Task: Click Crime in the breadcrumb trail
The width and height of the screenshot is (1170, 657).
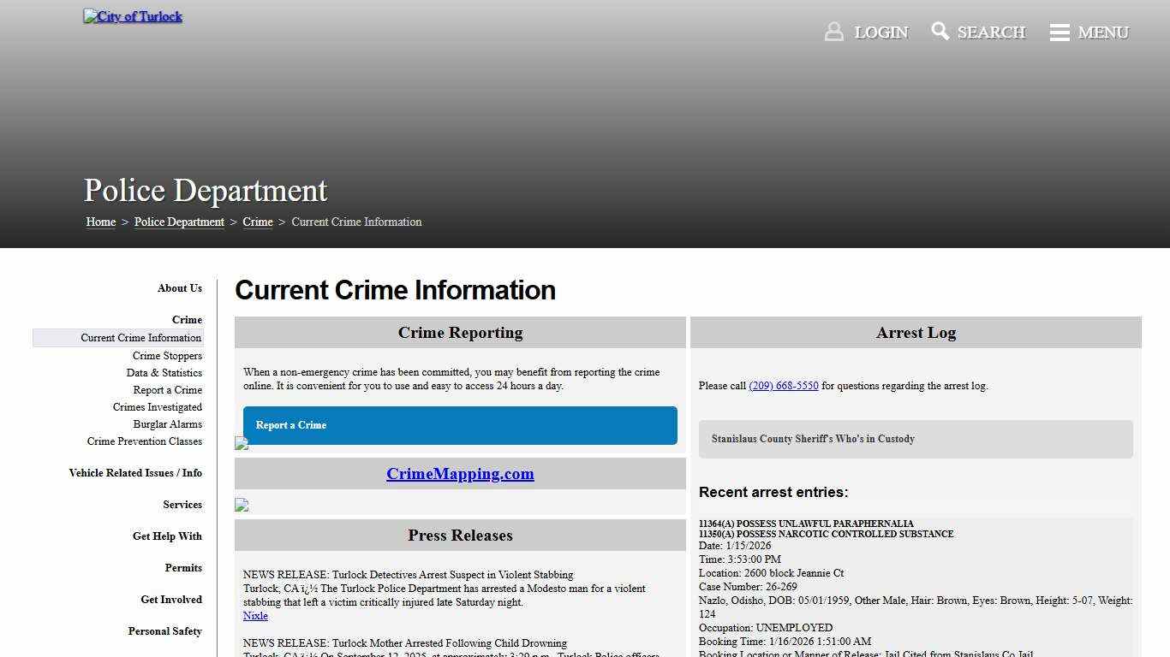Action: pyautogui.click(x=258, y=222)
